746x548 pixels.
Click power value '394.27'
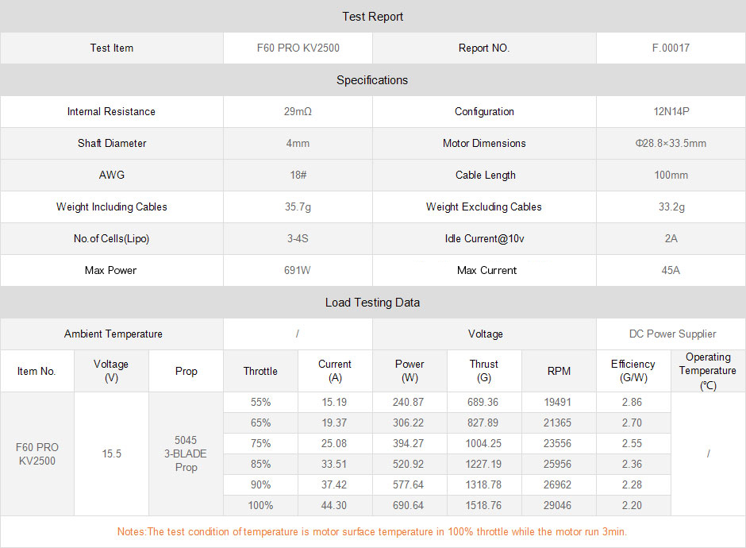point(408,443)
